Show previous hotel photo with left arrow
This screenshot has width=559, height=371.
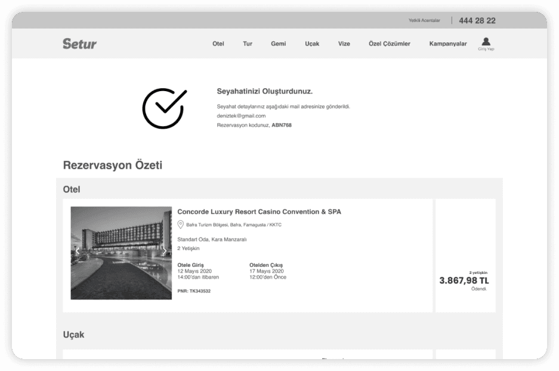coord(78,251)
